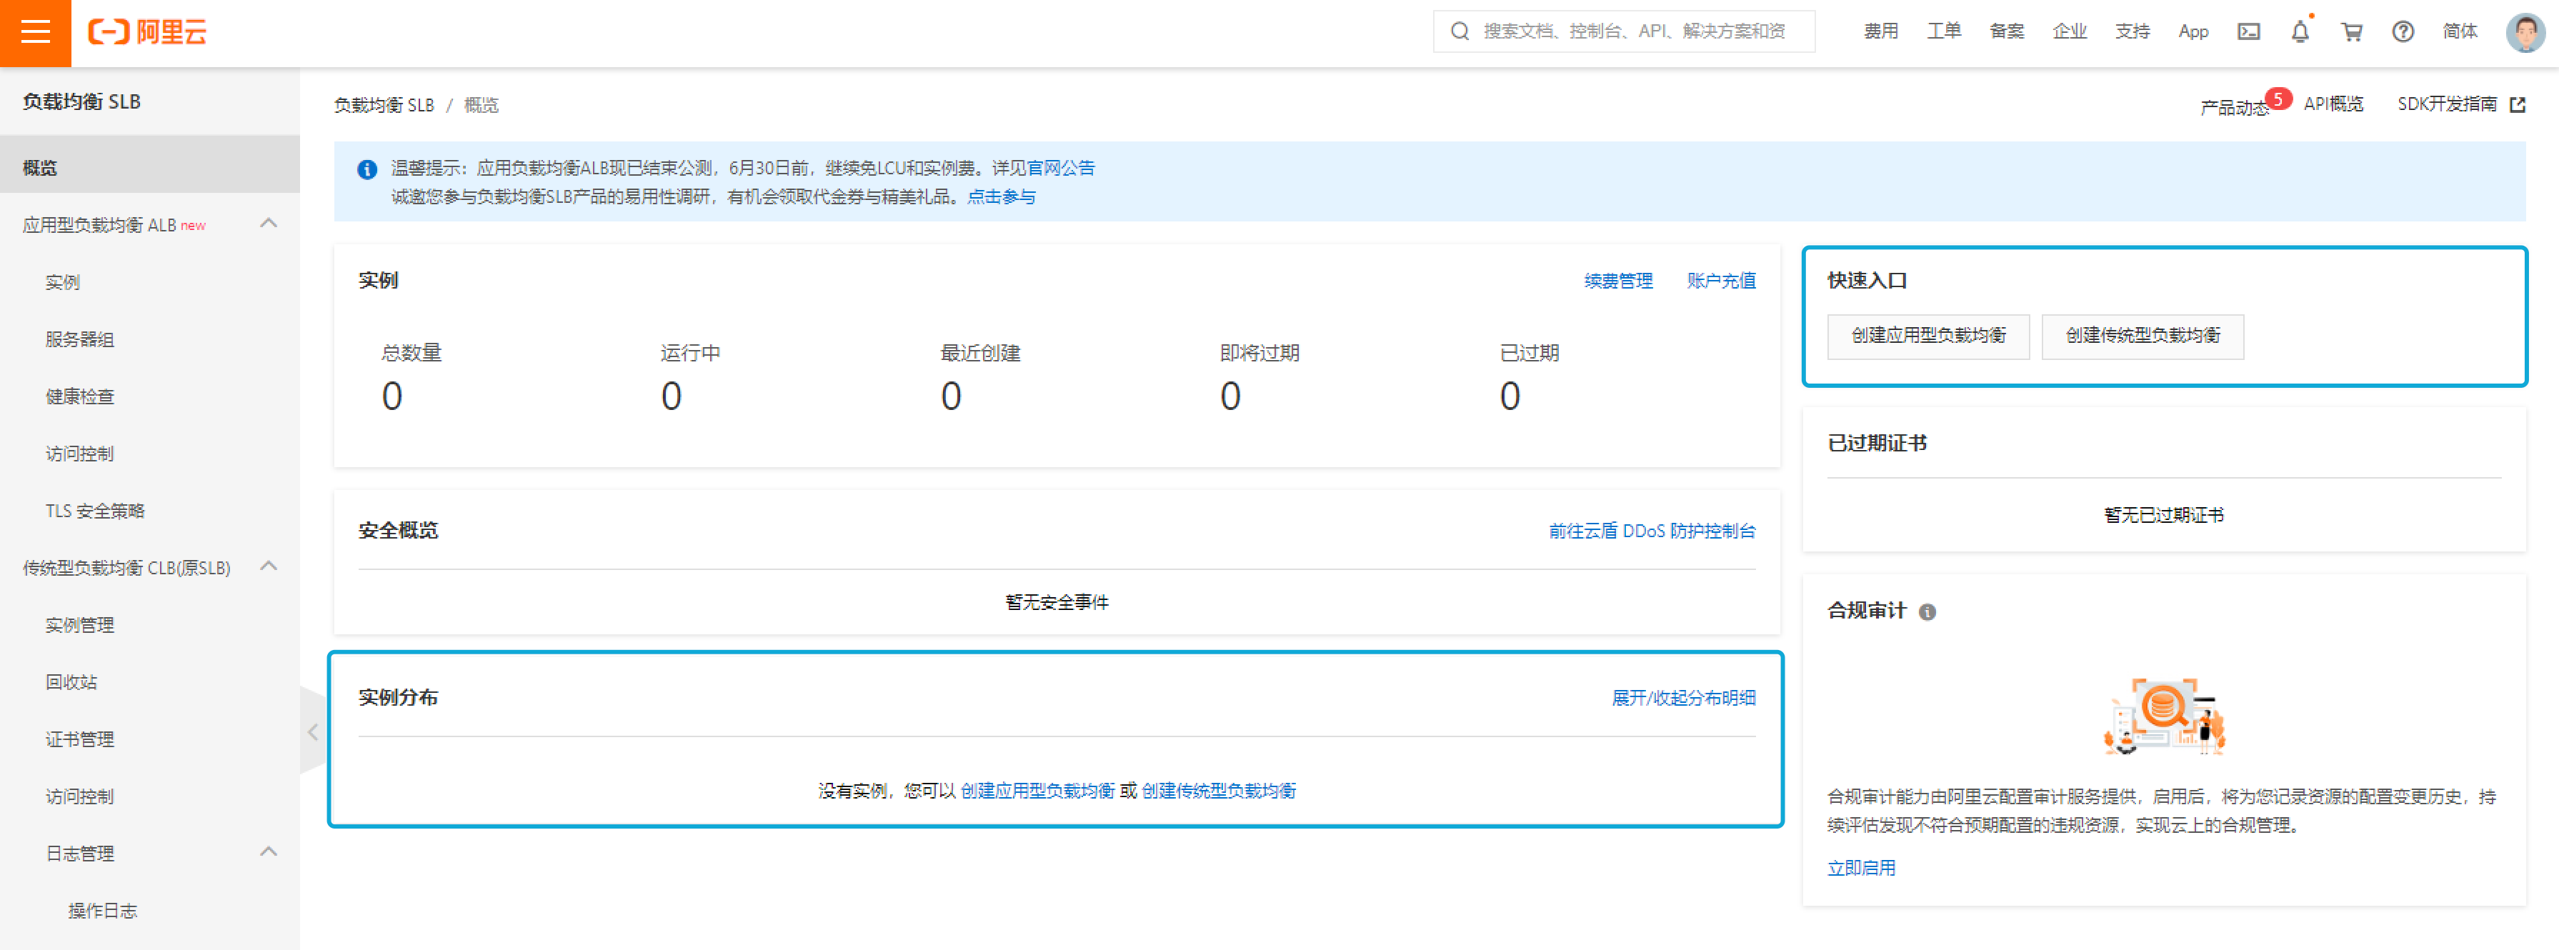Open 账户充值 in the 实例 card
Viewport: 2559px width, 950px height.
pos(1720,281)
